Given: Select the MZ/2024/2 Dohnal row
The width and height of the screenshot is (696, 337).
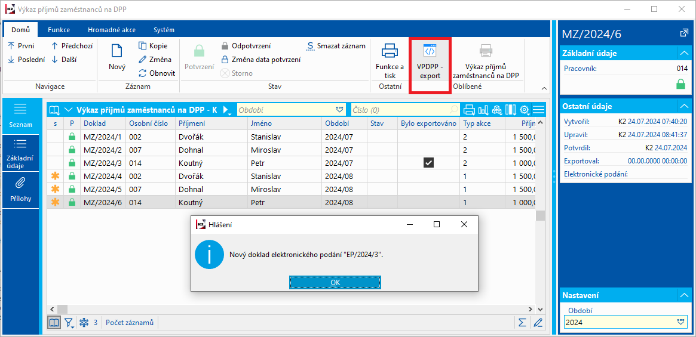Looking at the screenshot, I should coord(291,150).
